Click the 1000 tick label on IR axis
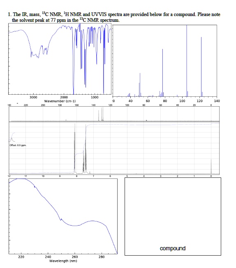Image resolution: width=236 pixels, height=268 pixels. coord(95,97)
